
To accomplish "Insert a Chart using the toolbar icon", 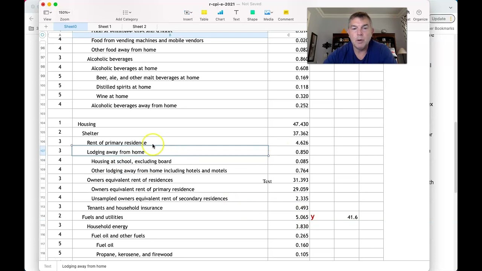I will 220,15.
